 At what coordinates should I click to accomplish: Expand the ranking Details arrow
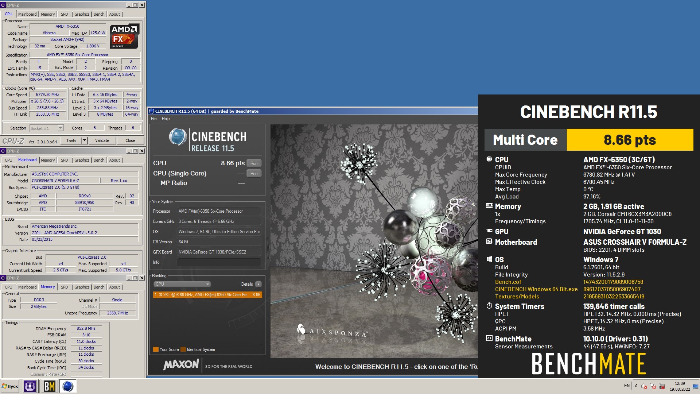(x=258, y=284)
